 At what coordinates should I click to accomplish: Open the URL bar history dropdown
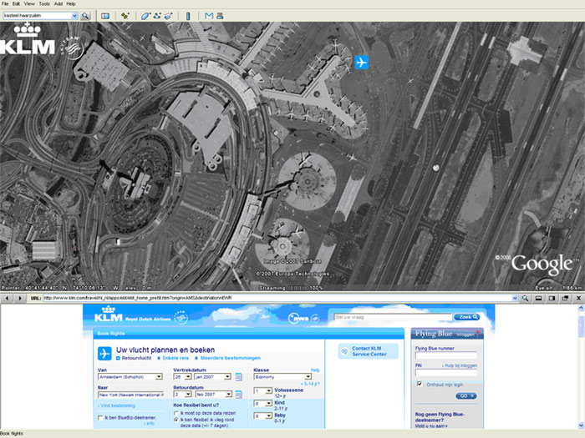[516, 298]
